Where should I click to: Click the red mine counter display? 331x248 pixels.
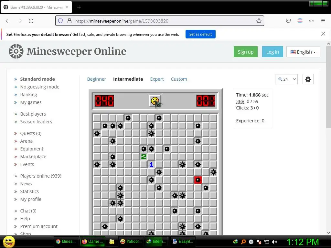104,101
